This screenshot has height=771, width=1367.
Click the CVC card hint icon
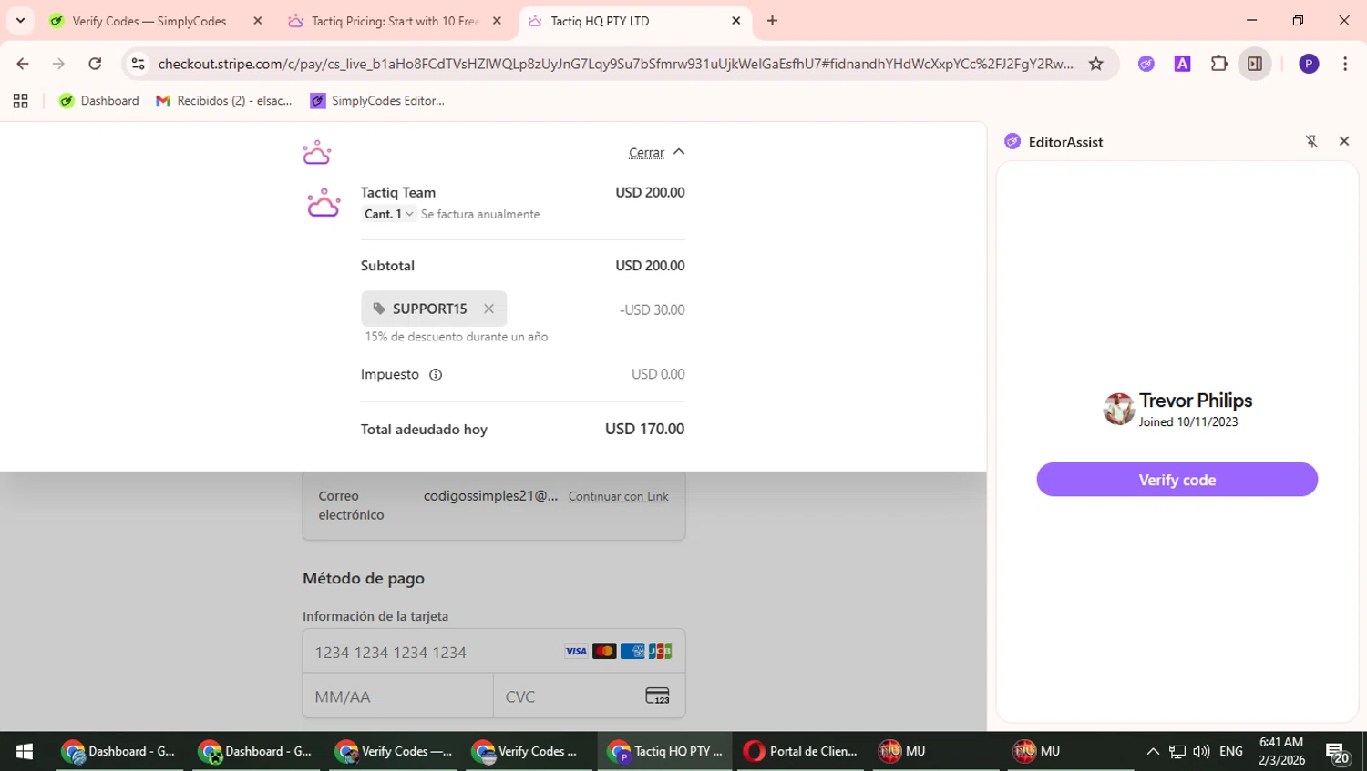657,696
